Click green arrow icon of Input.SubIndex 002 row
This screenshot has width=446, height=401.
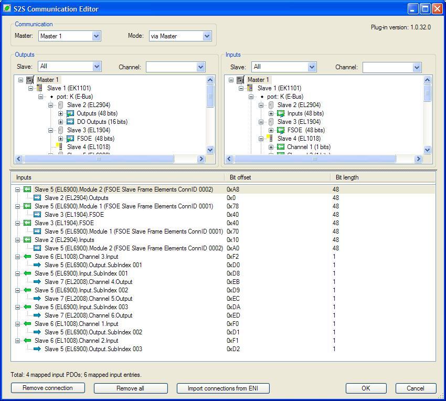point(27,290)
